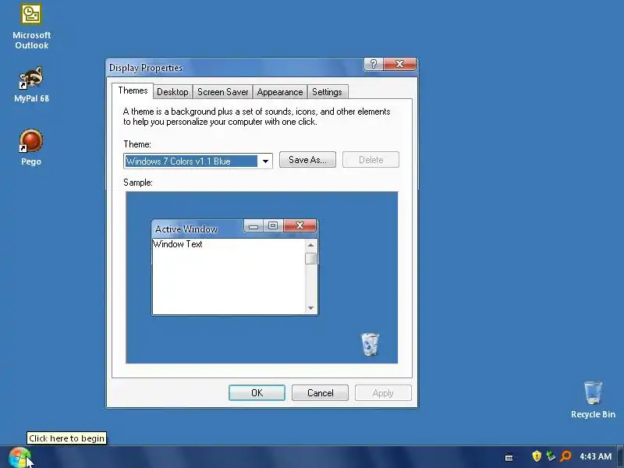Click the help question mark button in Display Properties
Screen dimensions: 624x468
click(374, 64)
